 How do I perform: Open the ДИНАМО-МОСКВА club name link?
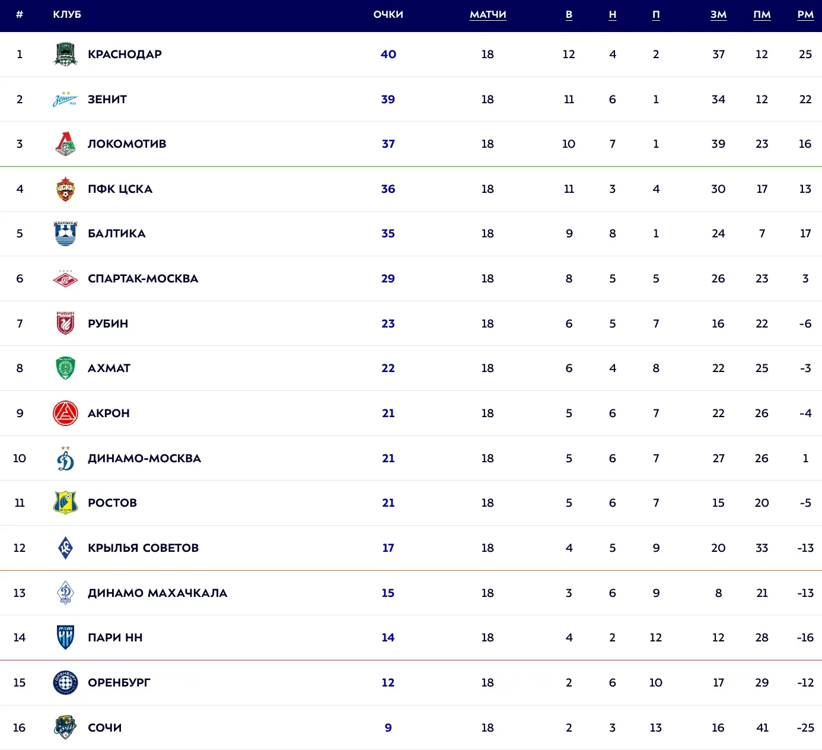click(144, 458)
